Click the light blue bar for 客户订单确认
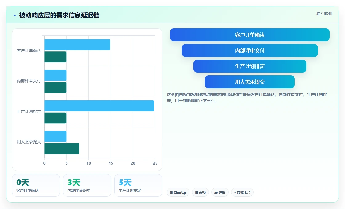The width and height of the screenshot is (345, 209). (x=77, y=45)
